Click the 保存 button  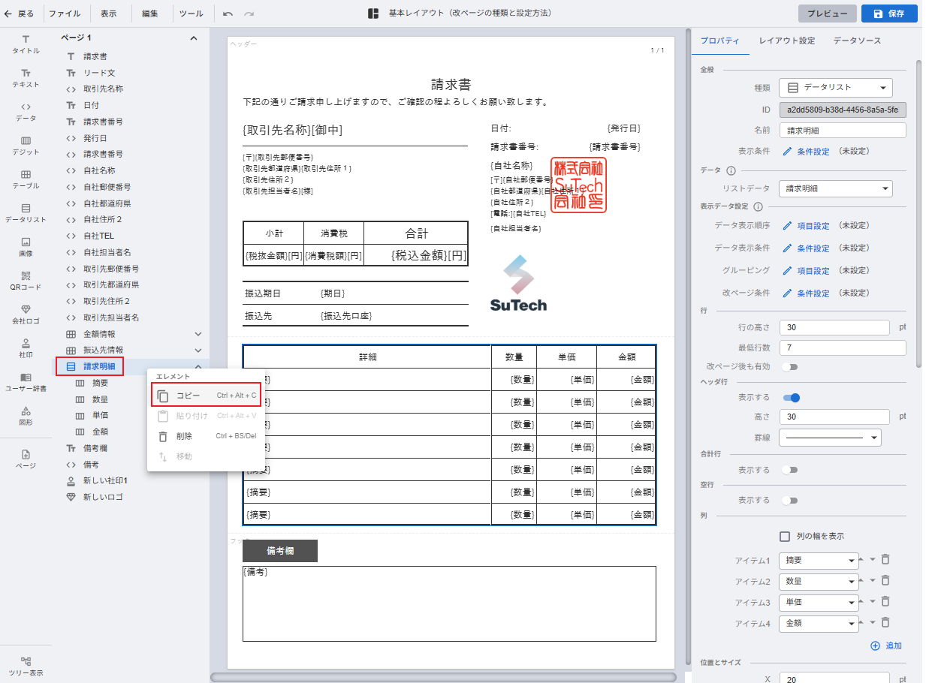pos(889,14)
